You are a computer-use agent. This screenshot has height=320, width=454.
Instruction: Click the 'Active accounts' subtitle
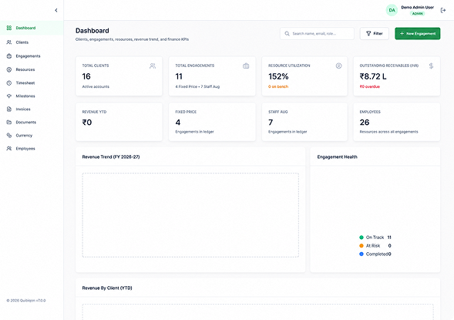click(x=96, y=86)
